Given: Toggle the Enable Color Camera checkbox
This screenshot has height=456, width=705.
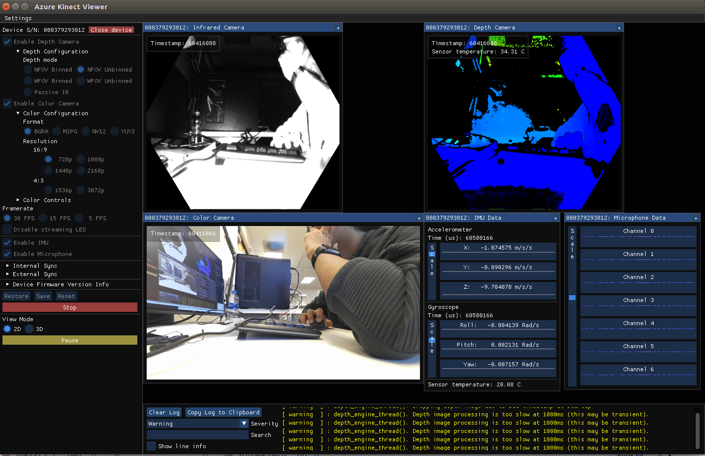Looking at the screenshot, I should (7, 103).
